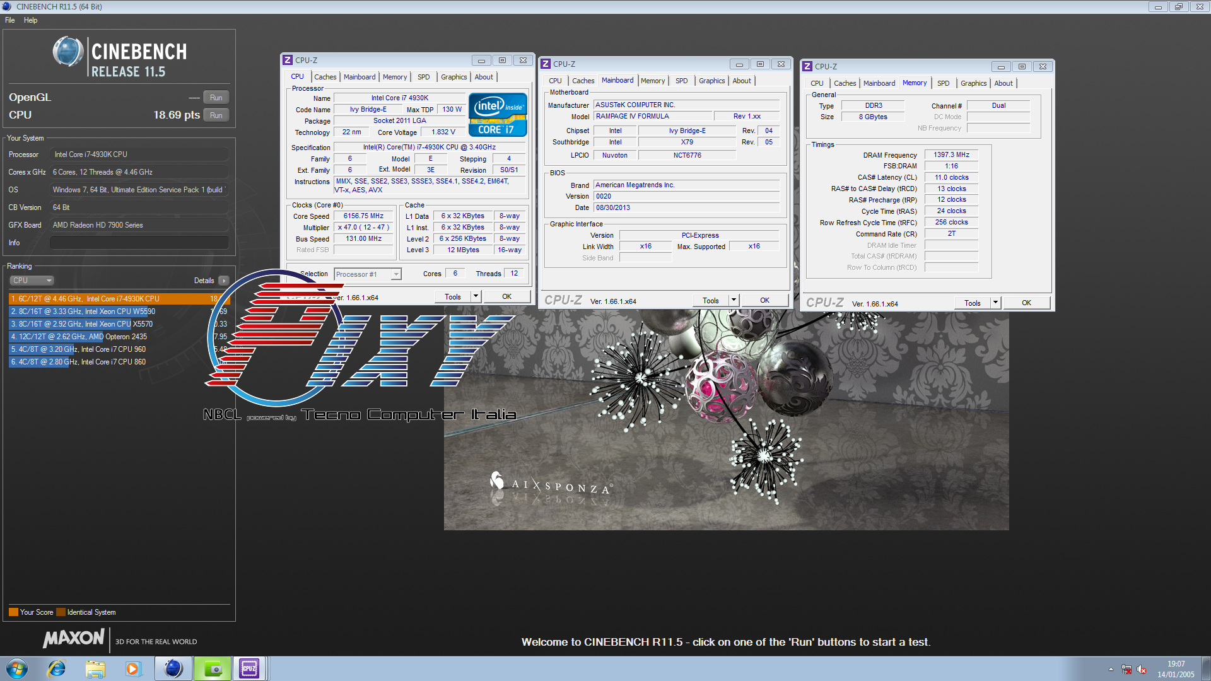Select ranking row Intel Core i7 CPU 860
The width and height of the screenshot is (1211, 681).
[119, 362]
